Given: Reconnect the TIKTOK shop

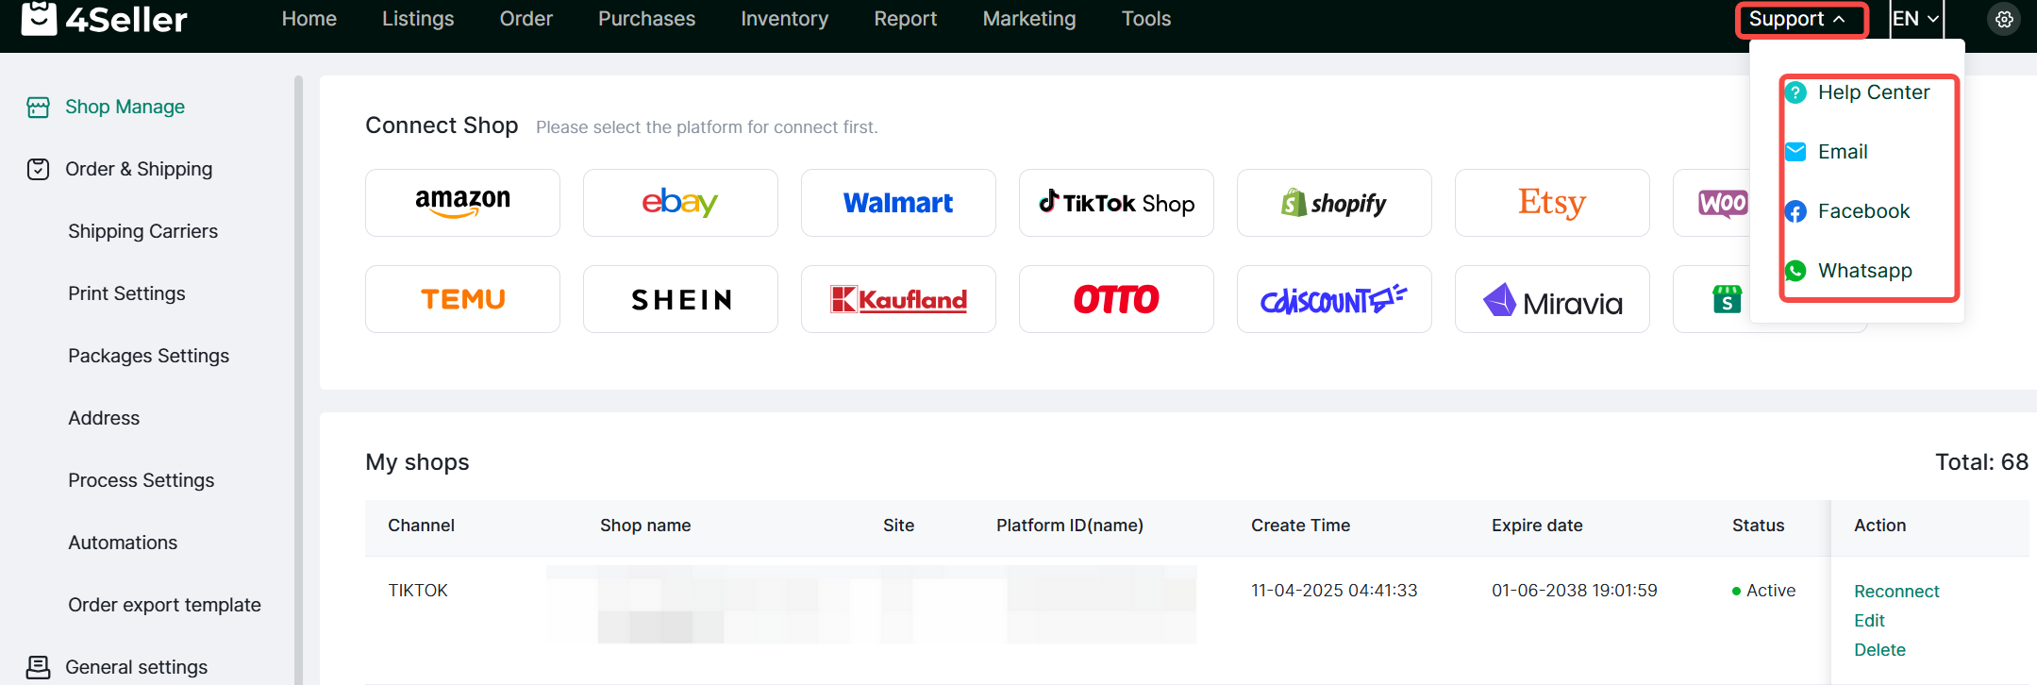Looking at the screenshot, I should click(x=1896, y=592).
